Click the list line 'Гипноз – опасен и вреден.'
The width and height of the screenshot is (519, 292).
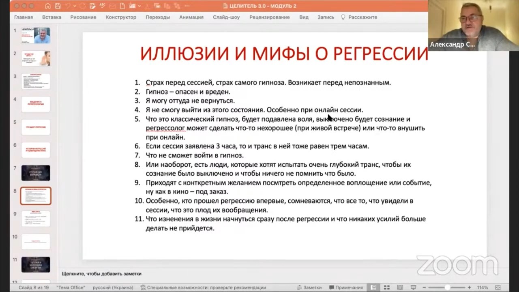pyautogui.click(x=188, y=92)
